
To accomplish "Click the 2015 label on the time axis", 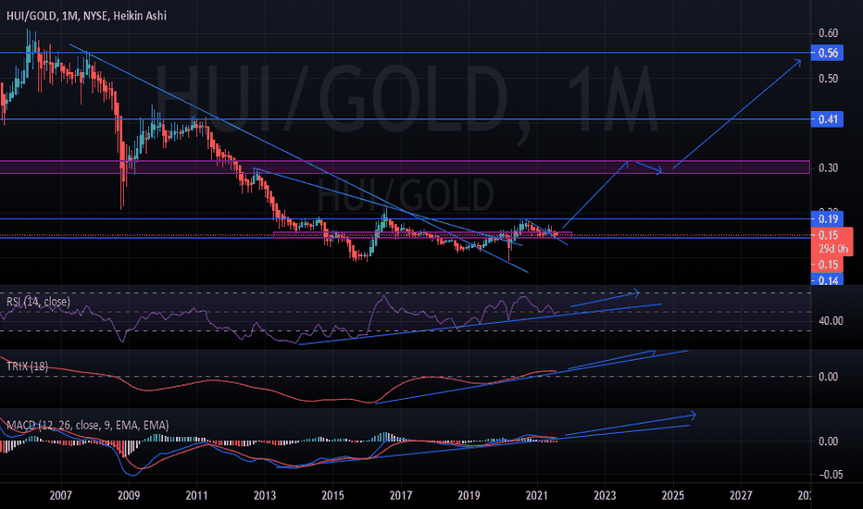I will click(x=332, y=495).
